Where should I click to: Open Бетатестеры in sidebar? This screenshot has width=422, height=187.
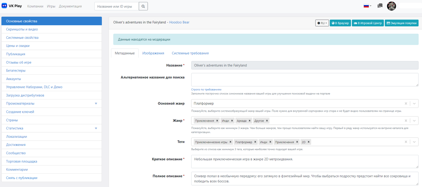pos(52,71)
